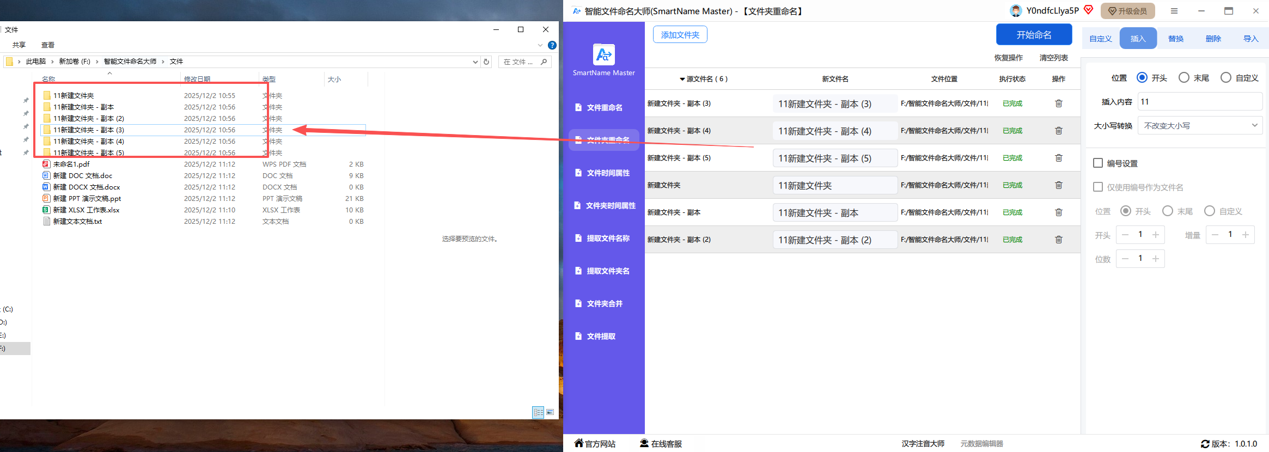1269x452 pixels.
Task: Open 官方网站 home icon link
Action: 579,443
